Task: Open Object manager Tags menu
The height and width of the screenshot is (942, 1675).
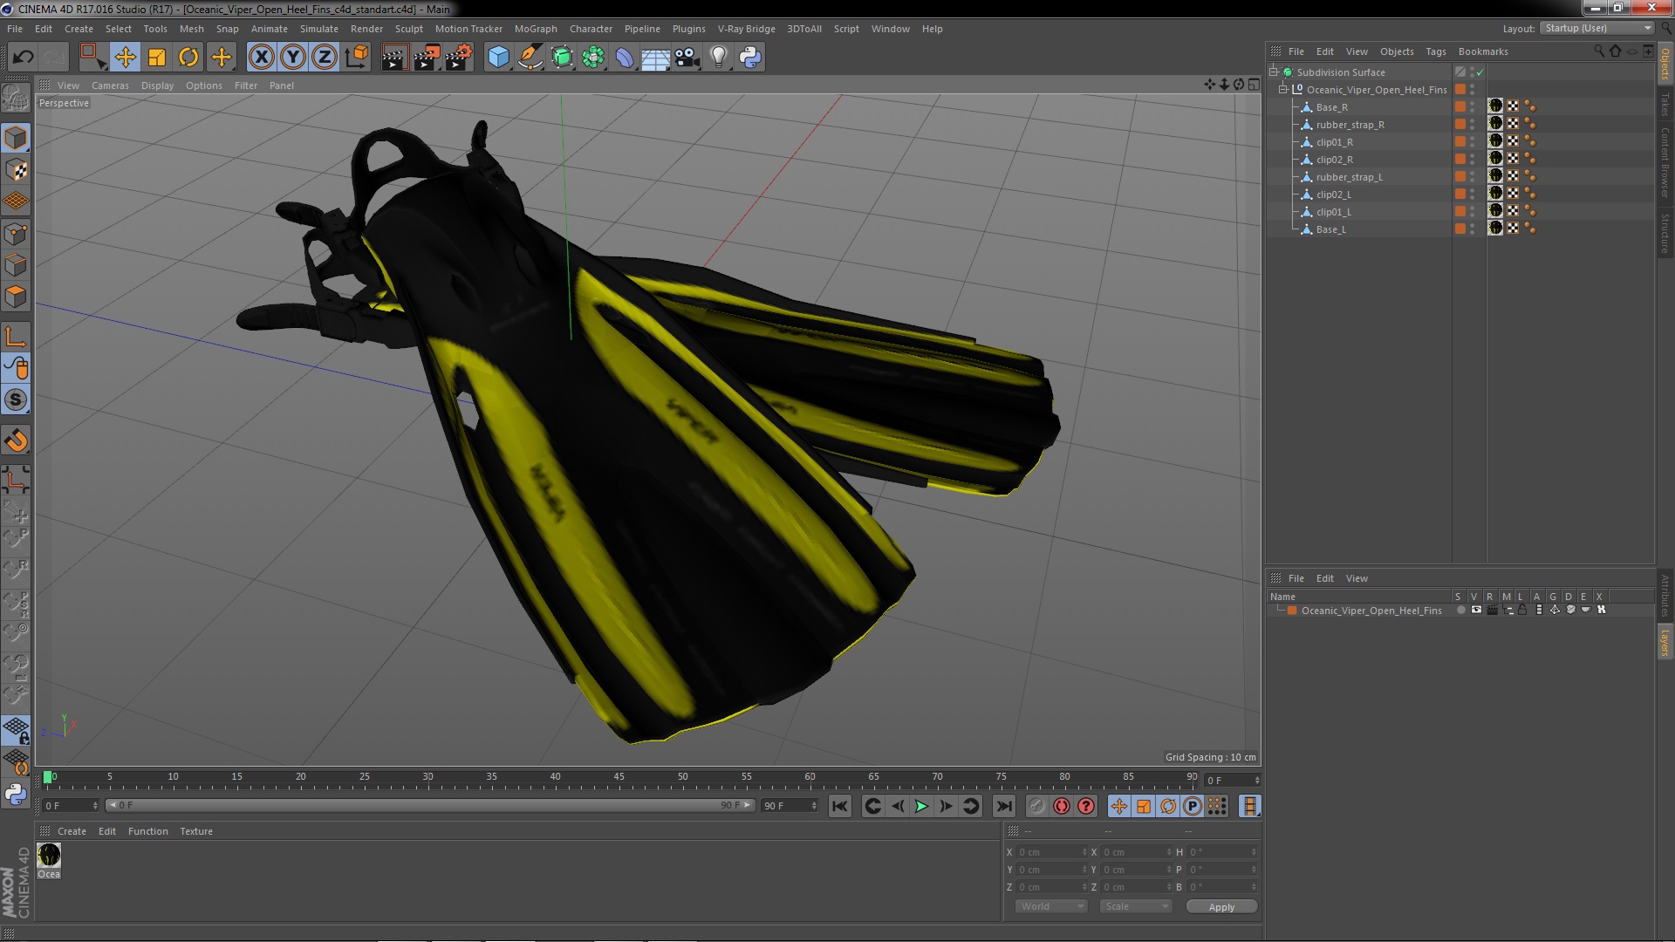Action: 1435,51
